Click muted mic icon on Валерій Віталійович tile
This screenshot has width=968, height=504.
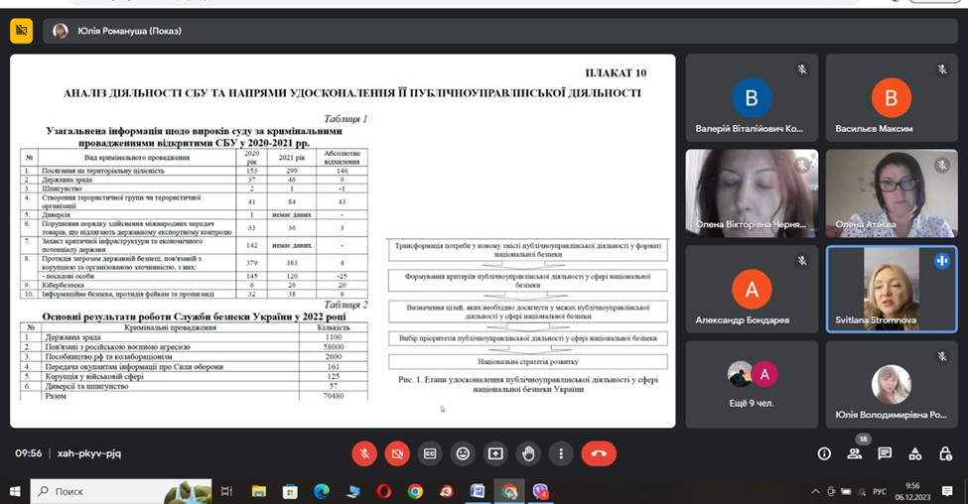pos(802,69)
